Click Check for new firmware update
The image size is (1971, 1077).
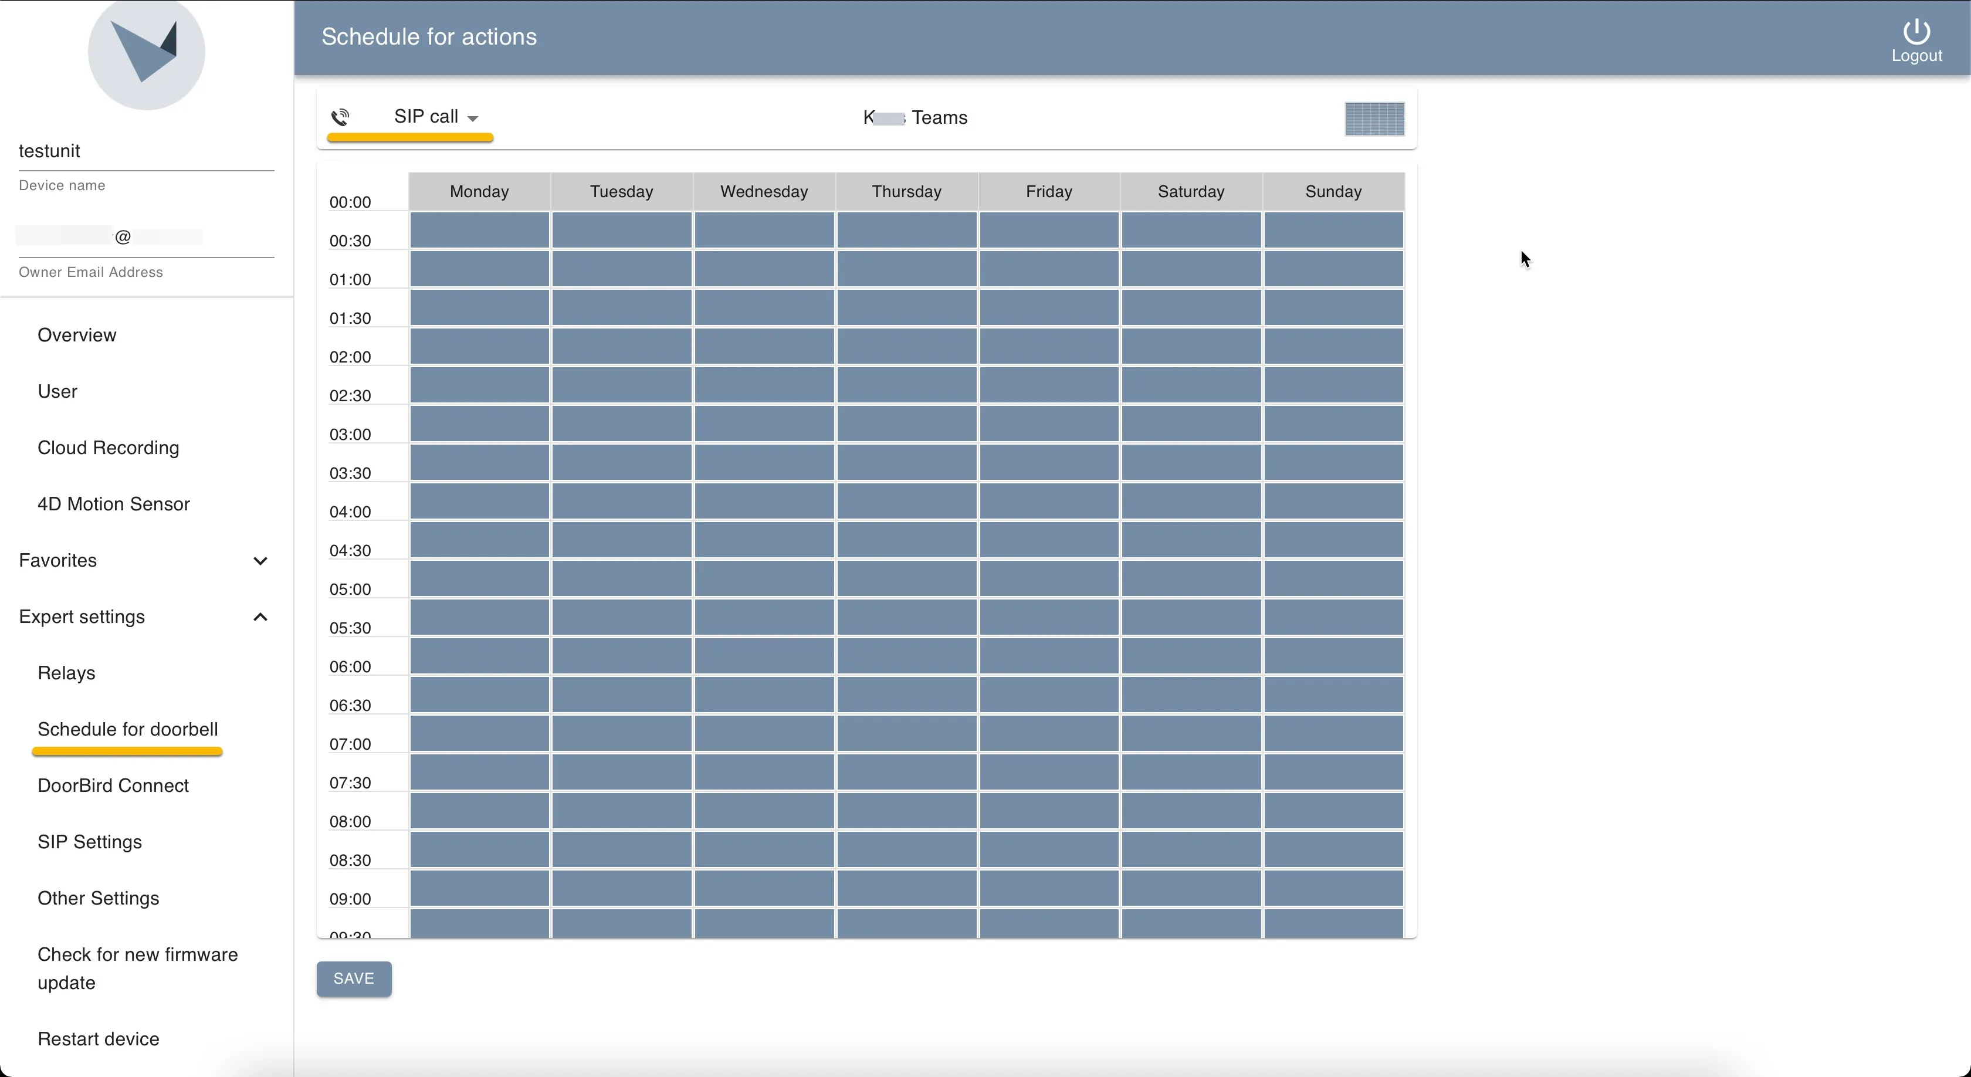point(138,968)
